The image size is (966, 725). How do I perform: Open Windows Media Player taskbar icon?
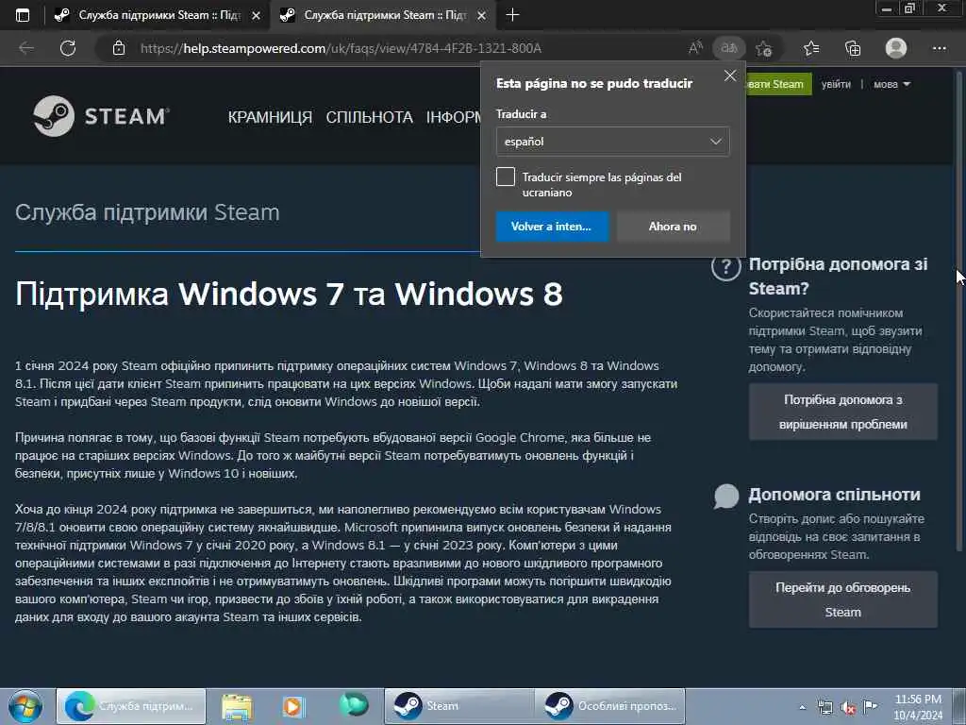[294, 706]
